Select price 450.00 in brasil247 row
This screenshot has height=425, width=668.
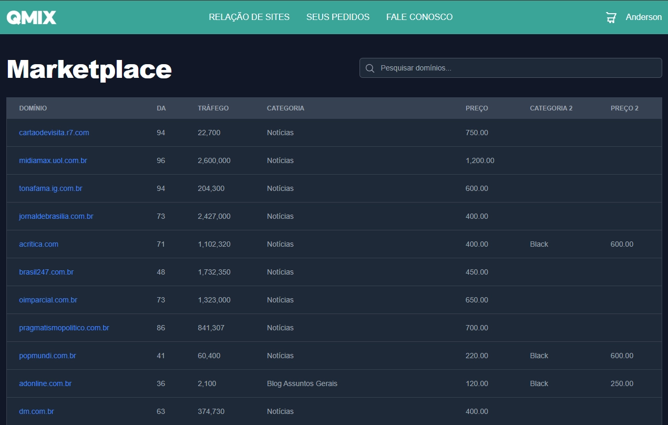pyautogui.click(x=477, y=272)
